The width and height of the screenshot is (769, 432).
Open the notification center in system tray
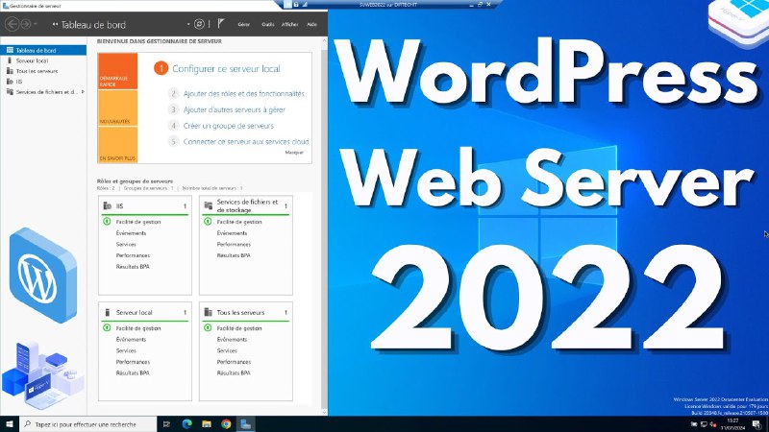(x=757, y=424)
